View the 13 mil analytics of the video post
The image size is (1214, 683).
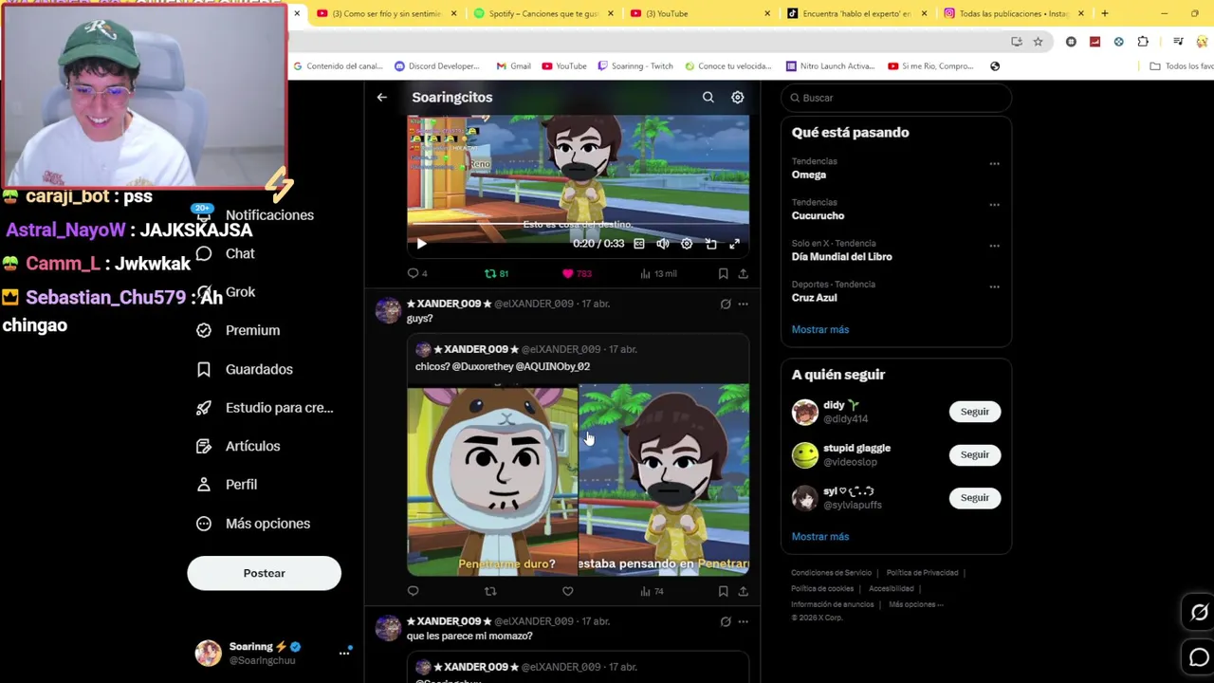point(658,273)
